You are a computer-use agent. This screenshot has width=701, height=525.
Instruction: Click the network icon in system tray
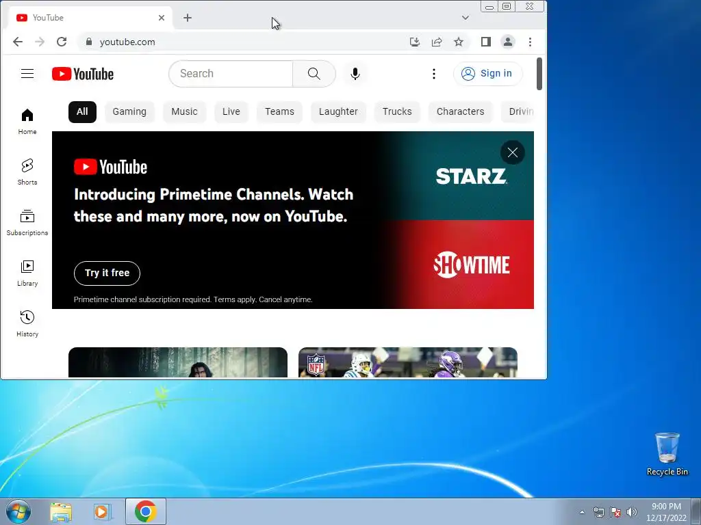[598, 512]
